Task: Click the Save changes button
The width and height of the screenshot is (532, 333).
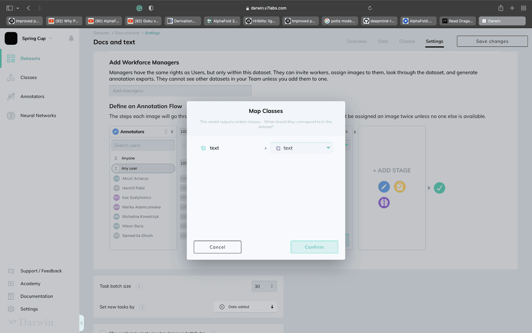Action: pos(491,41)
